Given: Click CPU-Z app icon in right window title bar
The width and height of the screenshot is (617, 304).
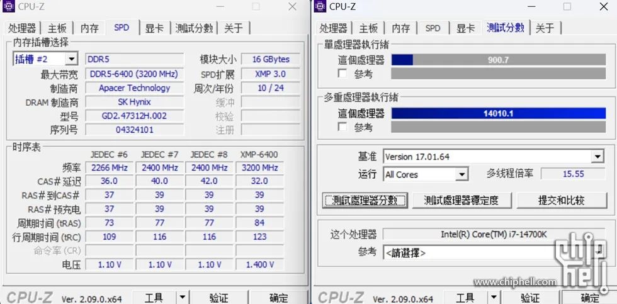Looking at the screenshot, I should tap(320, 6).
